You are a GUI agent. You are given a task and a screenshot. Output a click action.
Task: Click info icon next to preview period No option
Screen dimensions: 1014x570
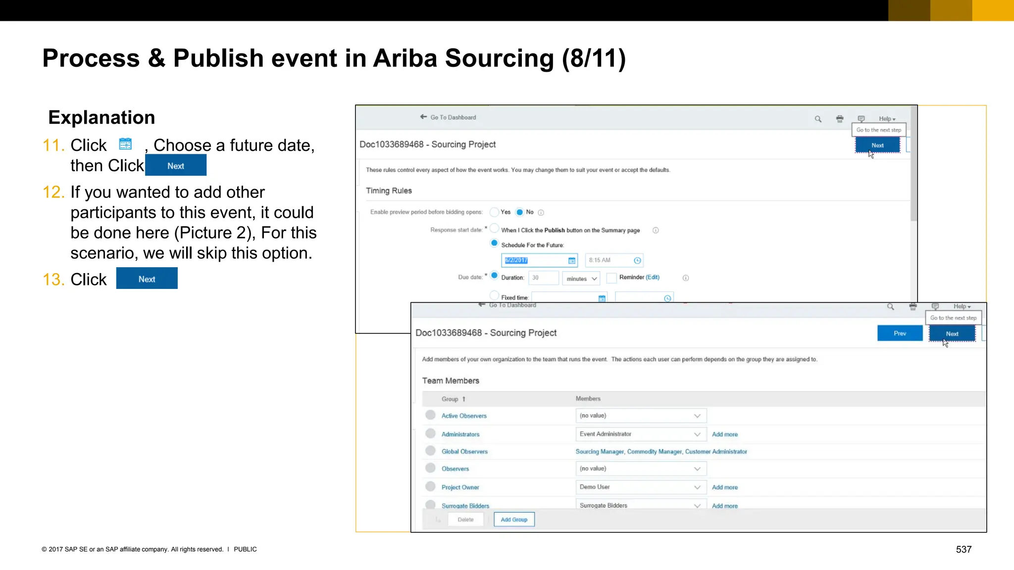(541, 213)
